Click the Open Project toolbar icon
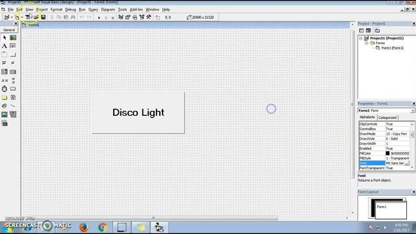 [x=36, y=18]
